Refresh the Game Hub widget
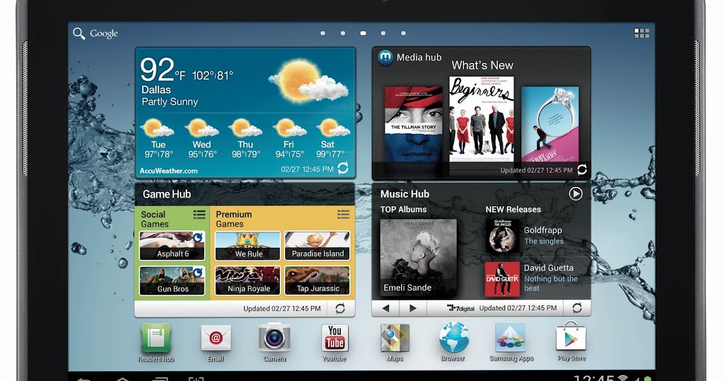This screenshot has width=725, height=381. coord(340,308)
